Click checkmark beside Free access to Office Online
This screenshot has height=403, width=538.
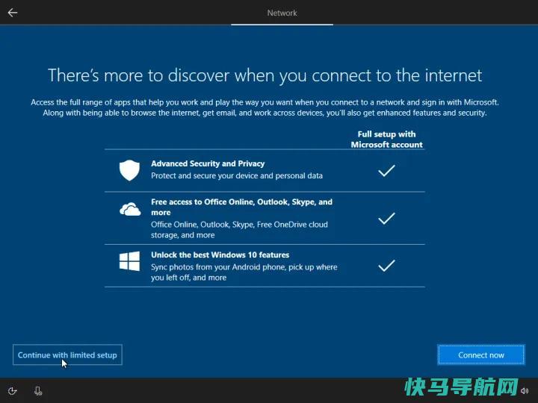tap(386, 218)
